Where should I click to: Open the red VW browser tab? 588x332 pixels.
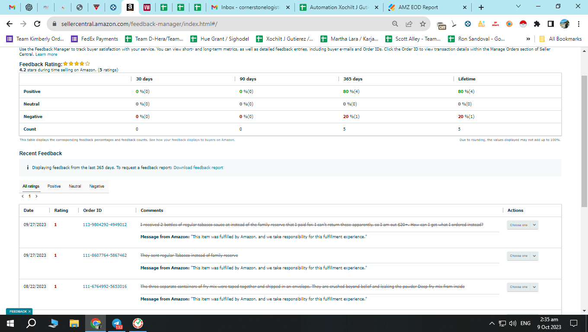[147, 7]
